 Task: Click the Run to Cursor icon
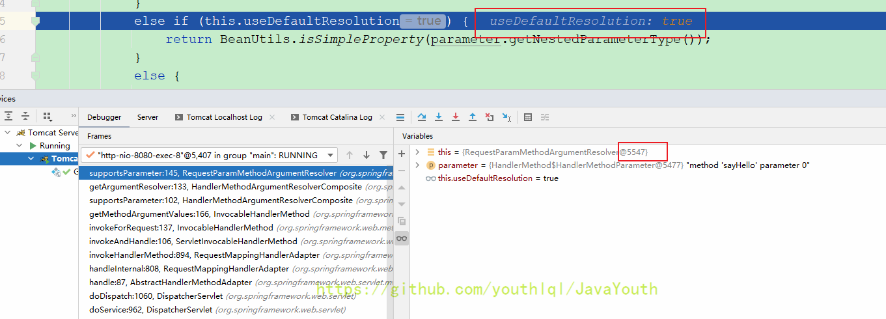coord(506,117)
